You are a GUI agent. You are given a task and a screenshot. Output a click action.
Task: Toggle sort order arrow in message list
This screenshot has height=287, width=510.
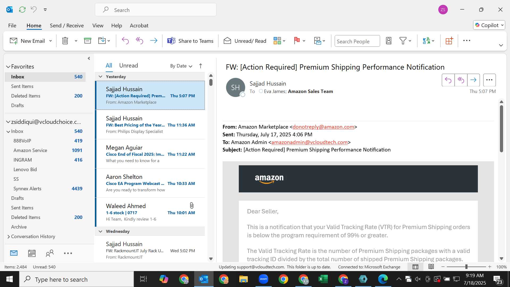(x=201, y=66)
